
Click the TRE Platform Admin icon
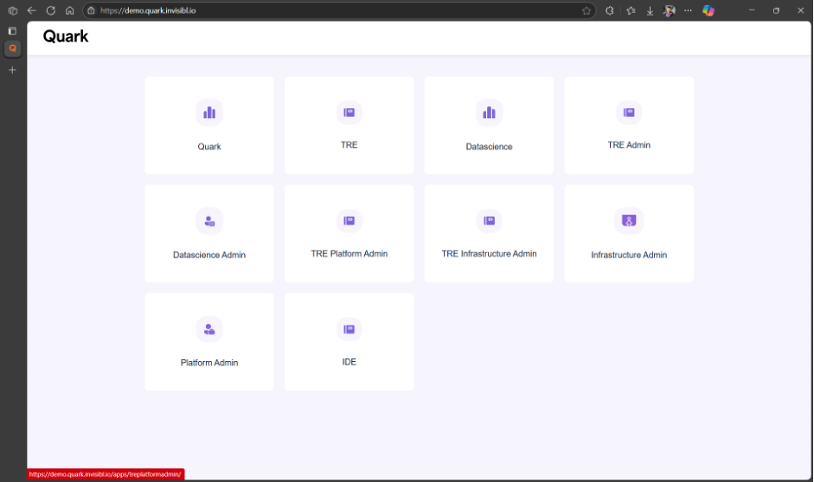(349, 220)
